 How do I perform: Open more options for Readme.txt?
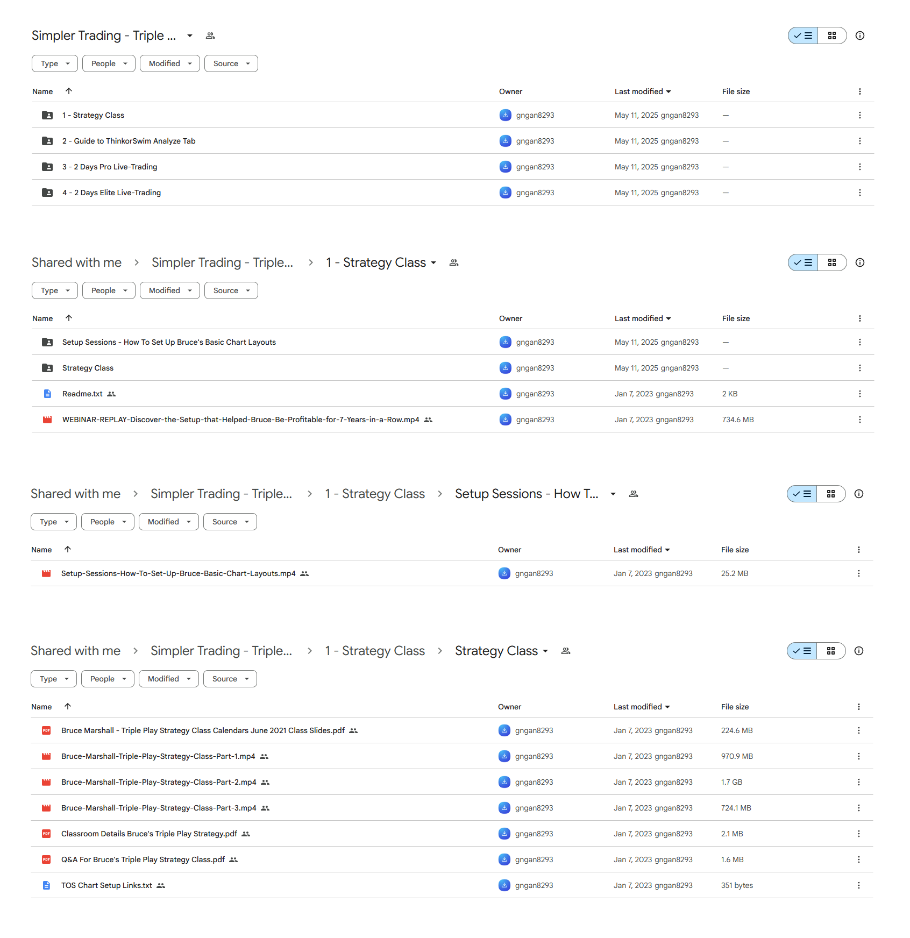tap(859, 394)
